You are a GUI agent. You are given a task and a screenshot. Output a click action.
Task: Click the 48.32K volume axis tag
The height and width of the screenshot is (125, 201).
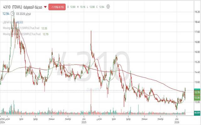coord(197,112)
